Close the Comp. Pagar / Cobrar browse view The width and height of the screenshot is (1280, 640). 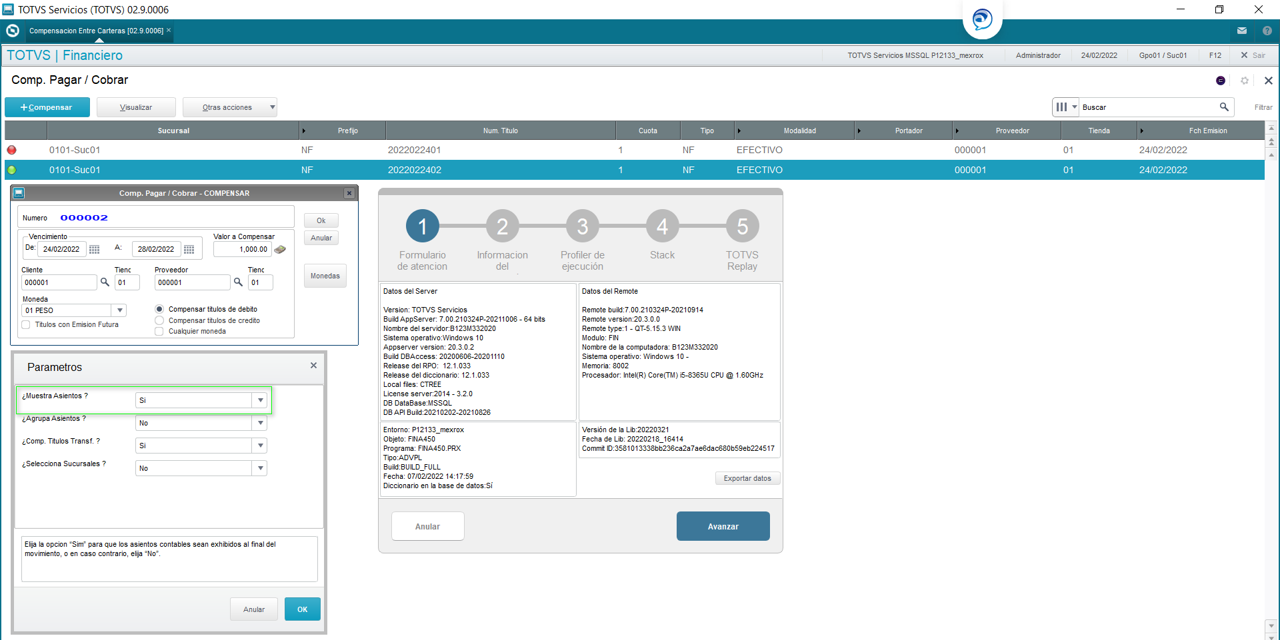[1269, 81]
